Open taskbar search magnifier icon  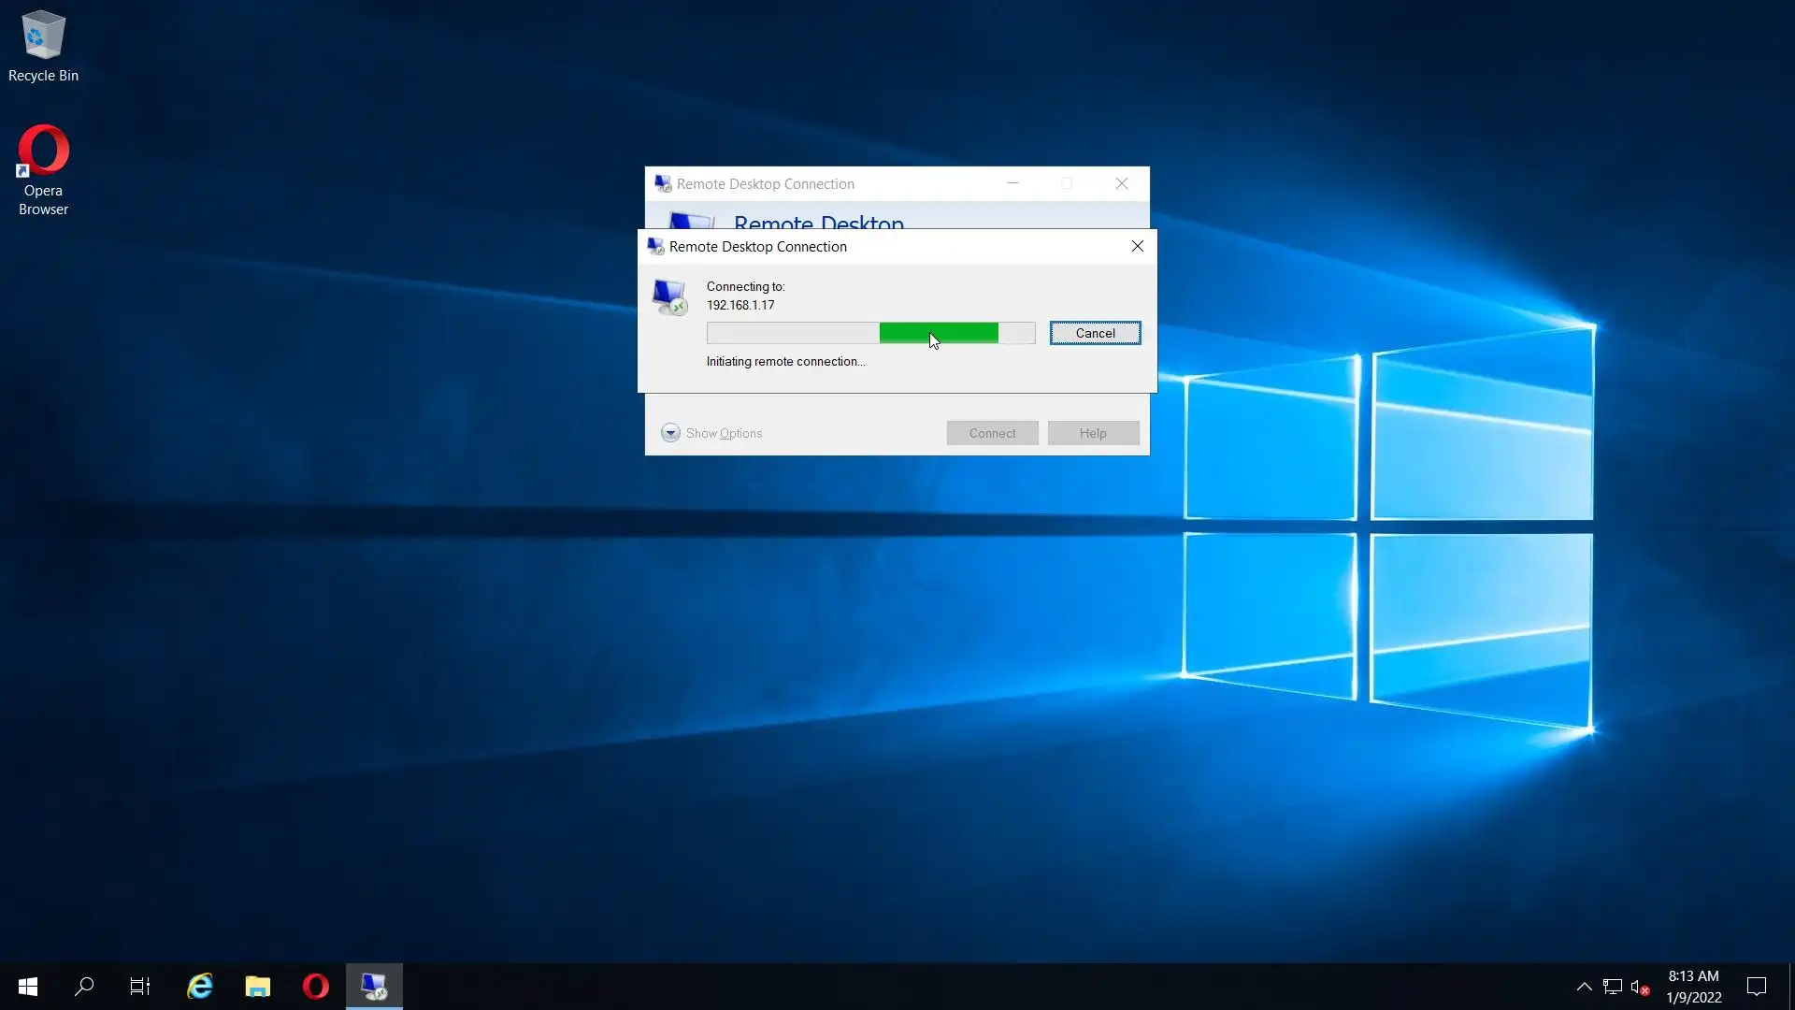[x=84, y=986]
